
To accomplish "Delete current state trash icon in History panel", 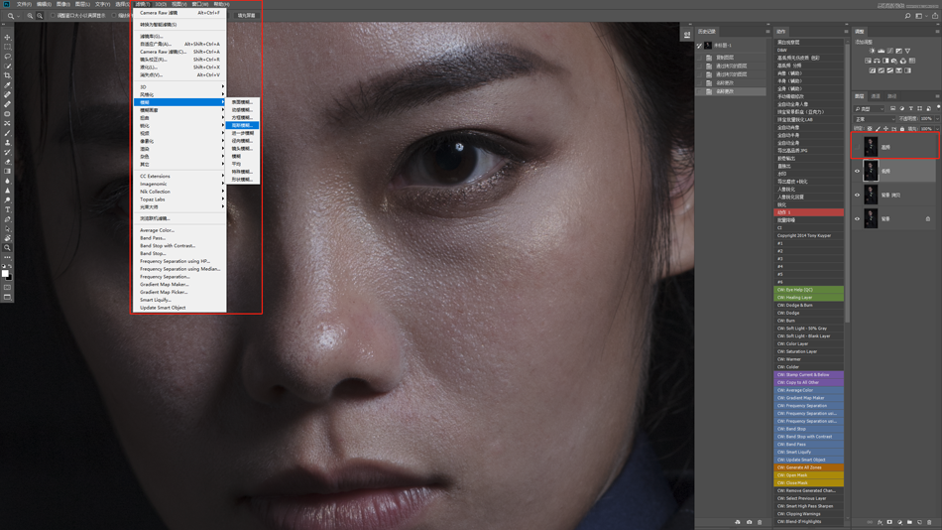I will [760, 522].
